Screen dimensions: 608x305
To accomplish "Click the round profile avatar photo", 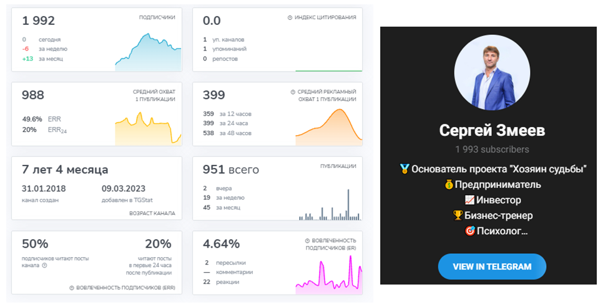I will click(x=492, y=72).
